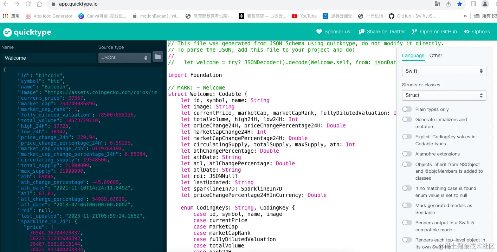Click the 'let roi: JSONNull?' code line
Viewport: 497px width, 252px height.
pos(209,176)
